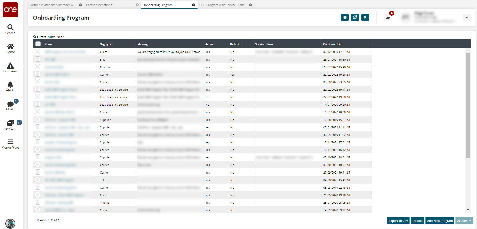This screenshot has height=229, width=477.
Task: Open the Alerts bell icon
Action: [10, 87]
